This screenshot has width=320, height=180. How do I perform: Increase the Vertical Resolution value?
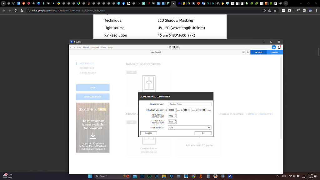click(x=176, y=120)
